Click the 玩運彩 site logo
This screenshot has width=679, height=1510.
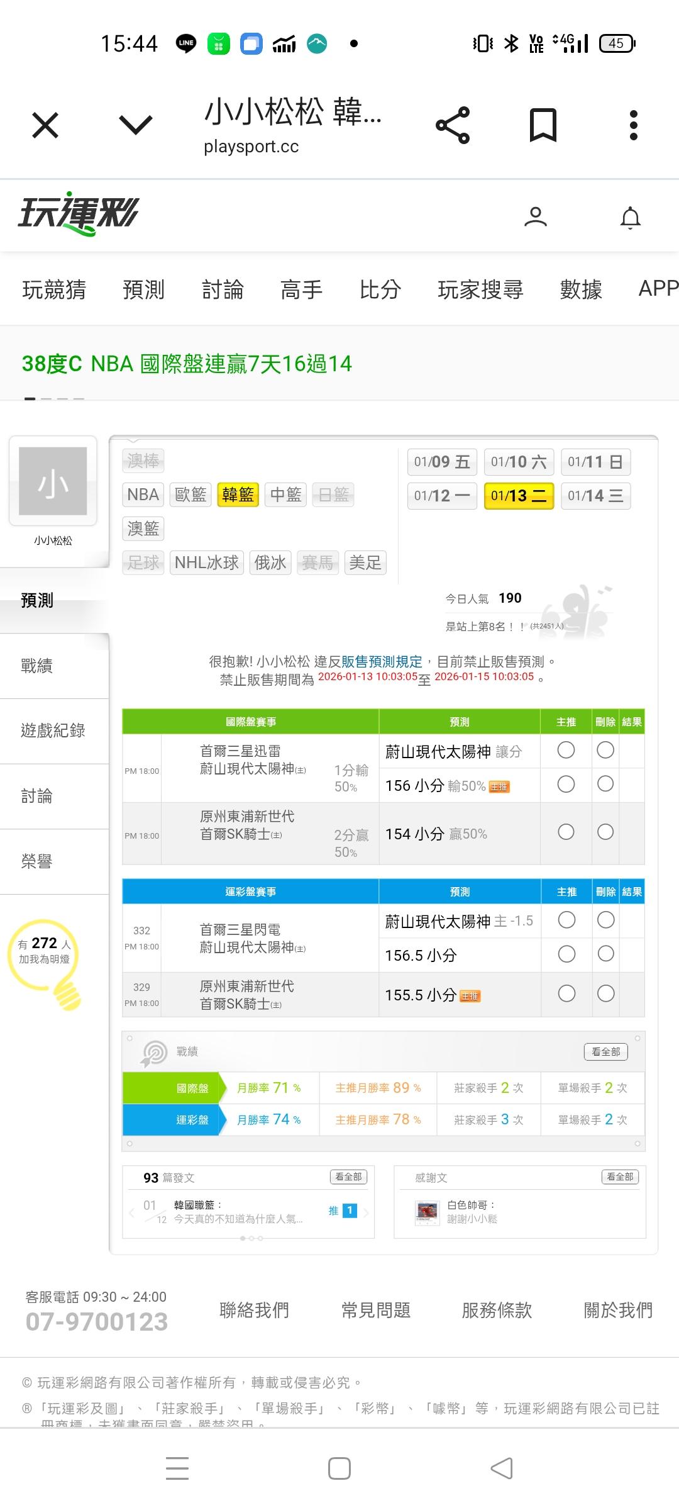(79, 214)
